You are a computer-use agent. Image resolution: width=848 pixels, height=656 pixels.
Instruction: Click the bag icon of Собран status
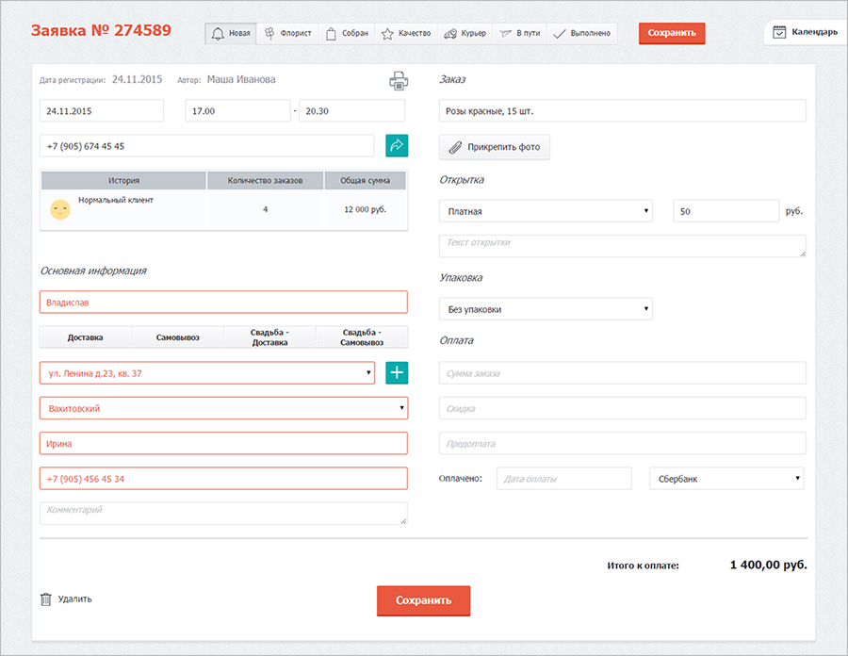(331, 34)
